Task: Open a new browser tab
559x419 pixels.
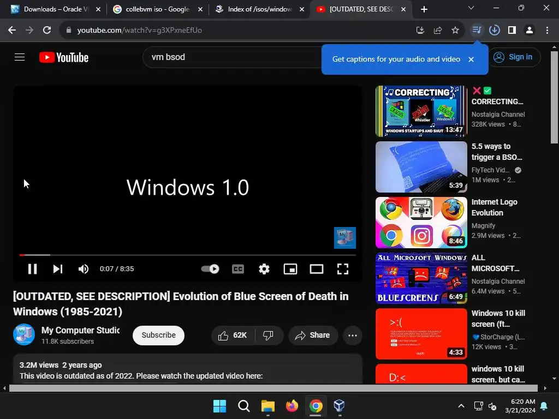Action: point(424,9)
